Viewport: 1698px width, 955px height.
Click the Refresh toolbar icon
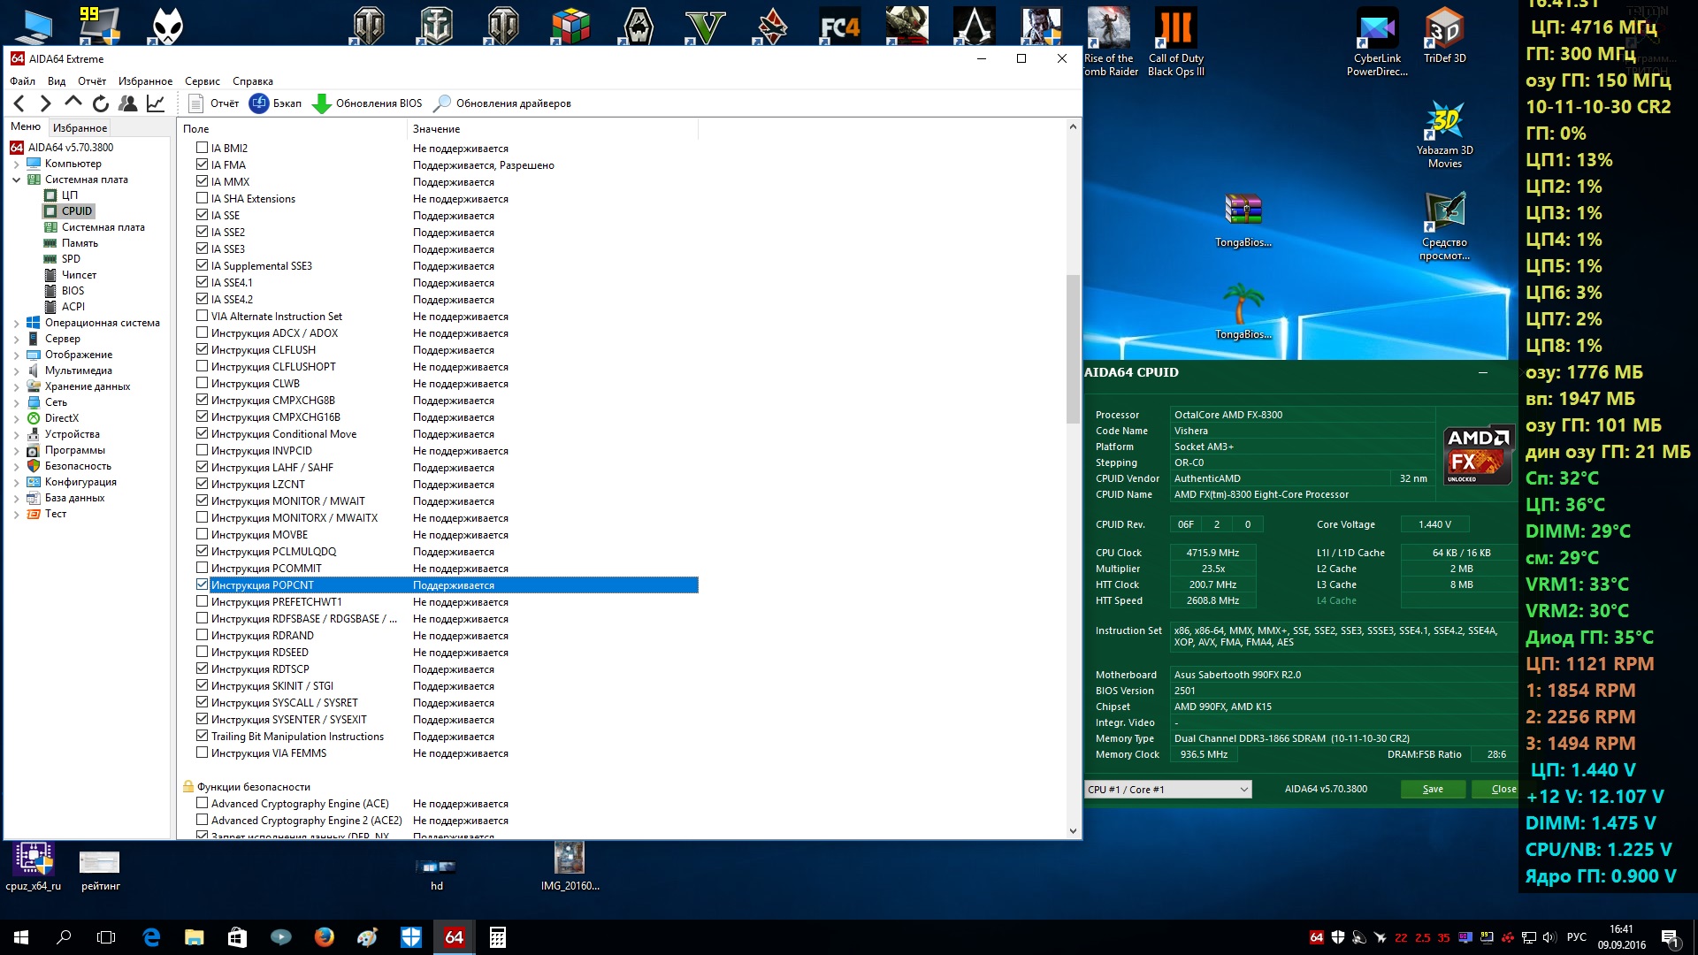pos(101,103)
